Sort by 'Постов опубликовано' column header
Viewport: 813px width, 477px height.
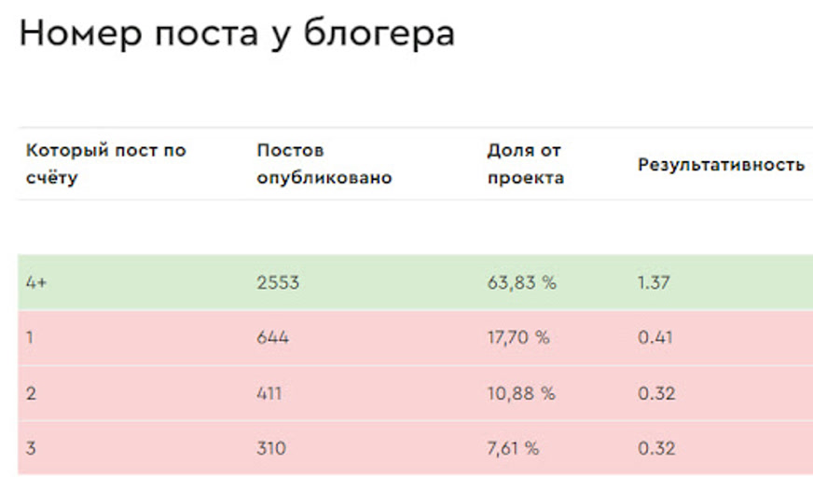(x=324, y=164)
